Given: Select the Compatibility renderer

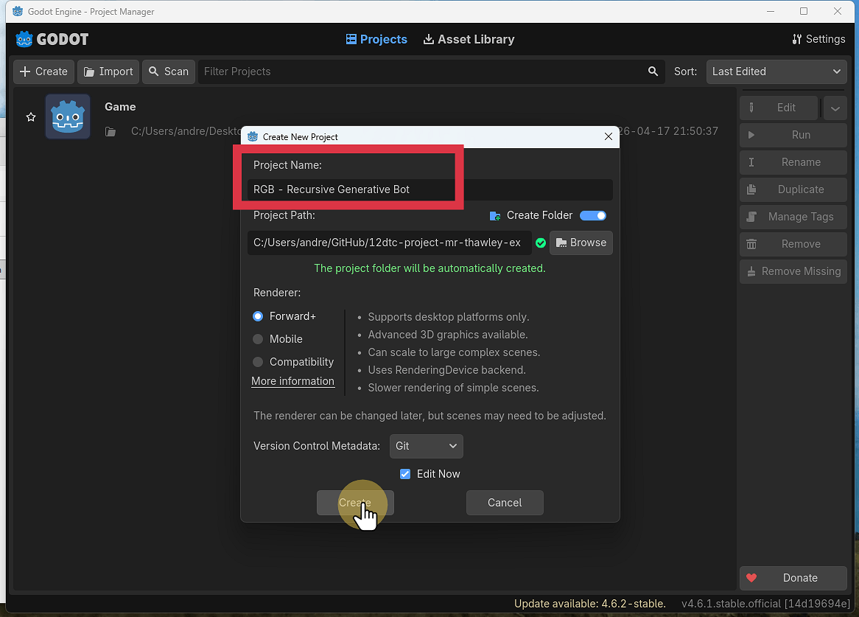Looking at the screenshot, I should coord(259,362).
